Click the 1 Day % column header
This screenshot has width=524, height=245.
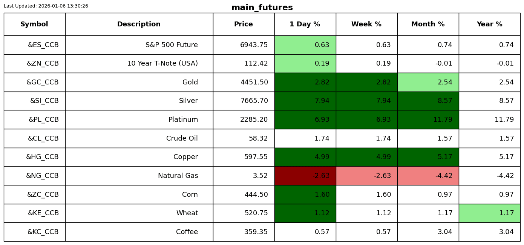[x=305, y=24]
